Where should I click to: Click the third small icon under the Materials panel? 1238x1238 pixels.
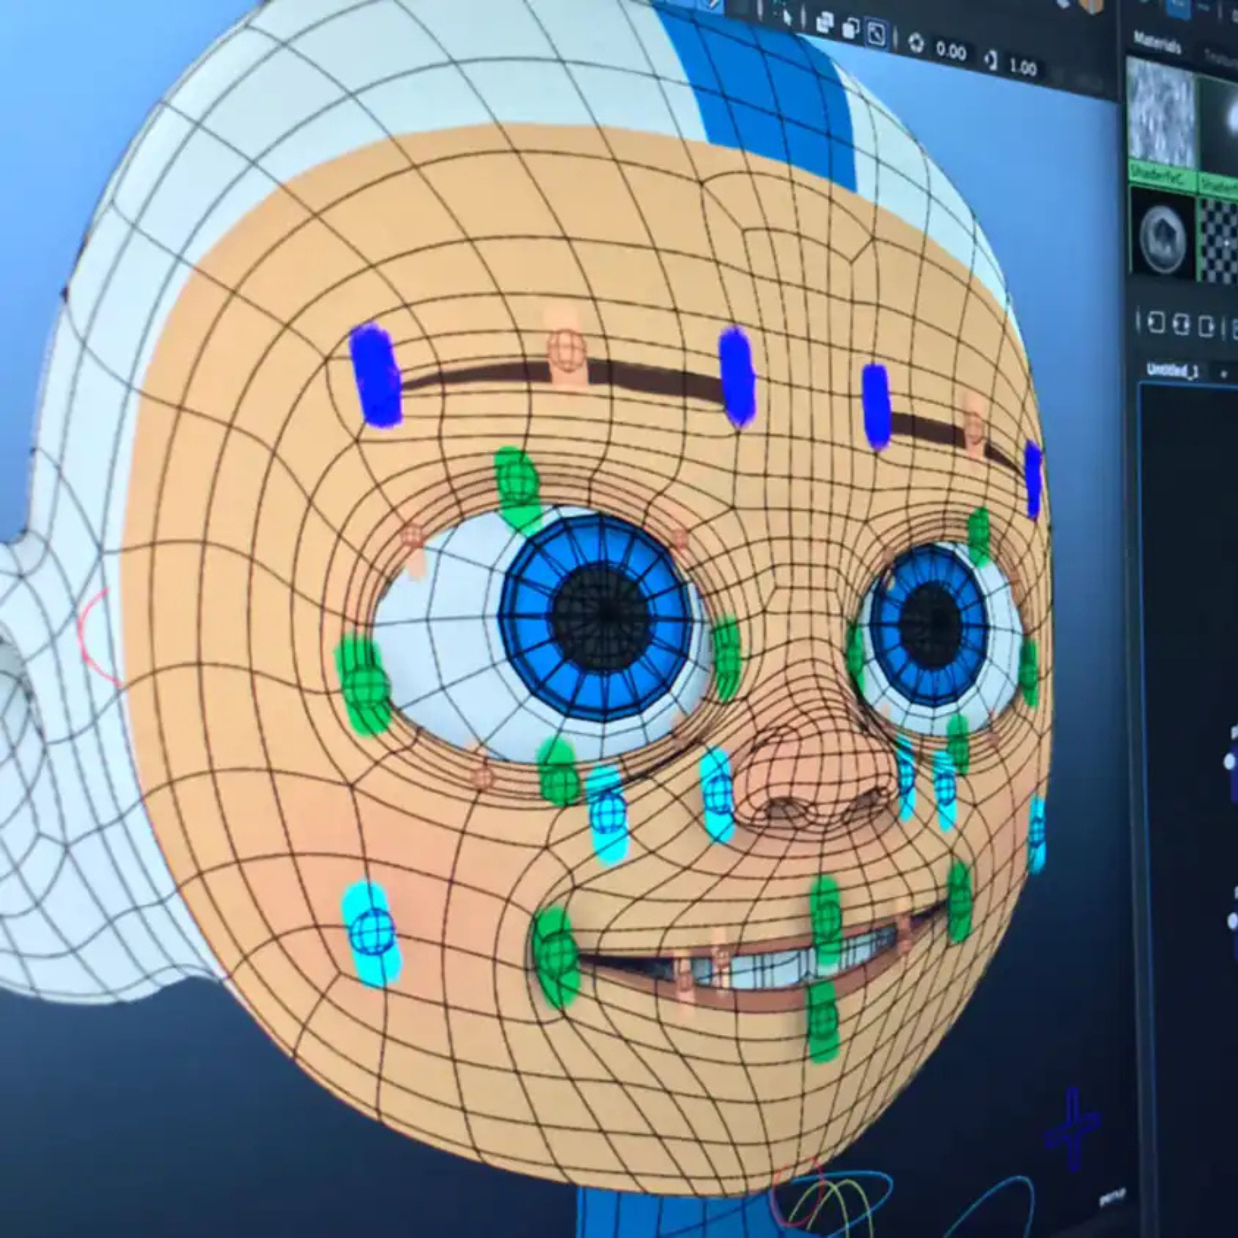(x=1207, y=326)
